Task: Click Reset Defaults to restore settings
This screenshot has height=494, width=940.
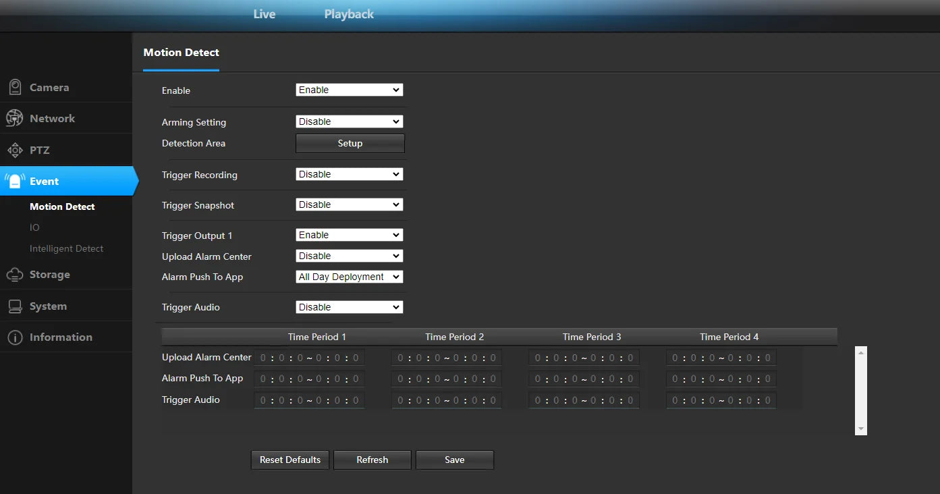Action: 289,460
